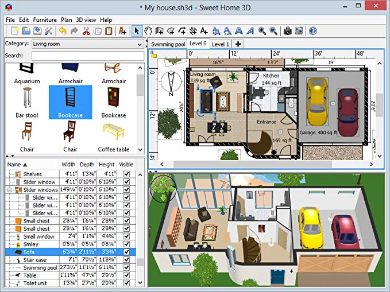
Task: Uncheck the Visible checkbox for Swimming pool
Action: pos(126,267)
